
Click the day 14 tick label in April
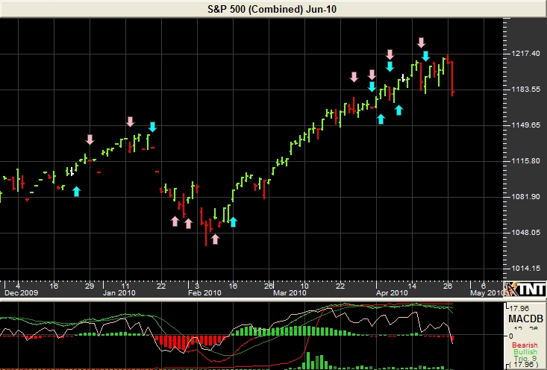click(413, 286)
